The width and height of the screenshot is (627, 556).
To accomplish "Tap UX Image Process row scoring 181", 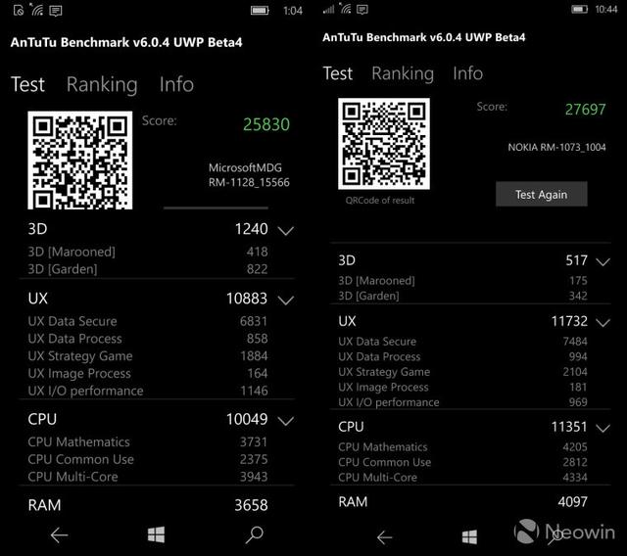I will click(463, 387).
